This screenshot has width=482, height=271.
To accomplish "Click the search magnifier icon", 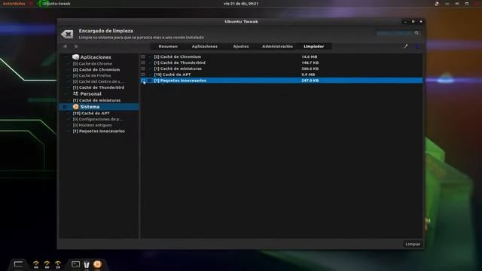I will tap(416, 33).
